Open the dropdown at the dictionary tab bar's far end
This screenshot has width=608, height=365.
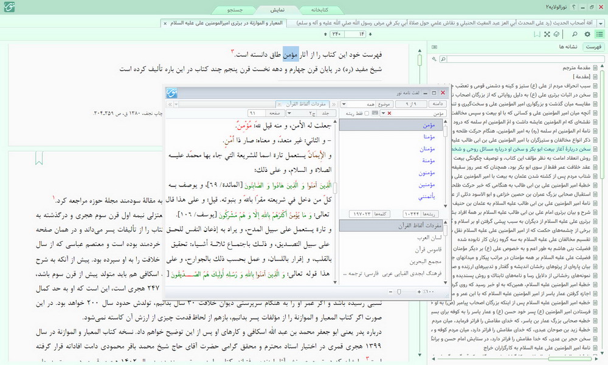coord(176,104)
